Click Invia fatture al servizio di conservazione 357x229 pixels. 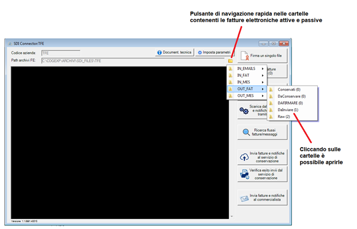pyautogui.click(x=262, y=157)
